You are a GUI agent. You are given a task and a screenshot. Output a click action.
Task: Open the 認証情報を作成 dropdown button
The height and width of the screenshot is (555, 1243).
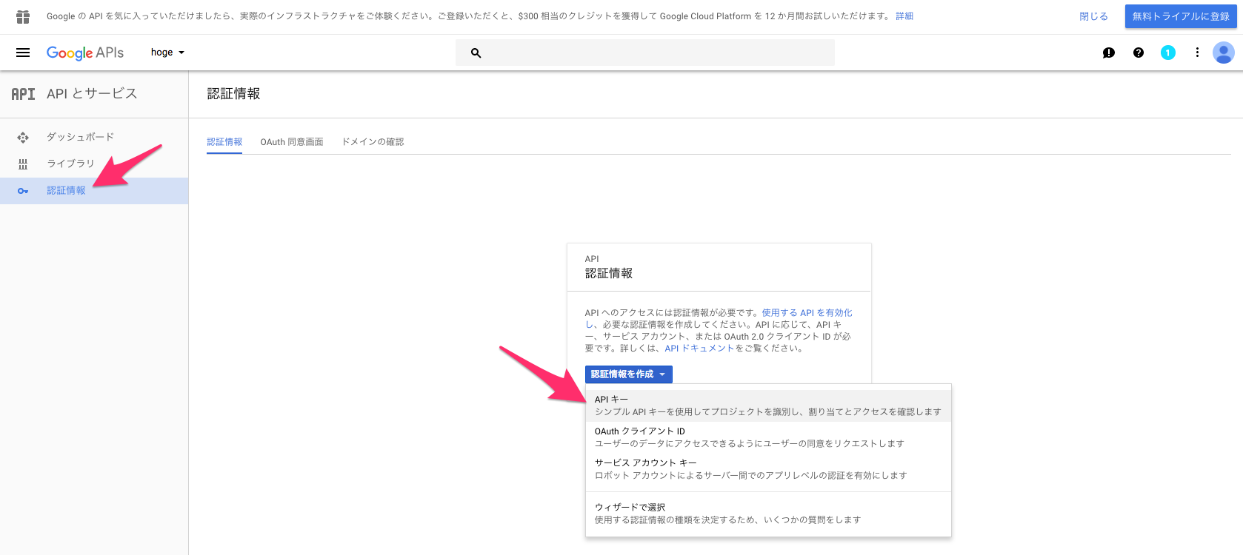tap(629, 374)
